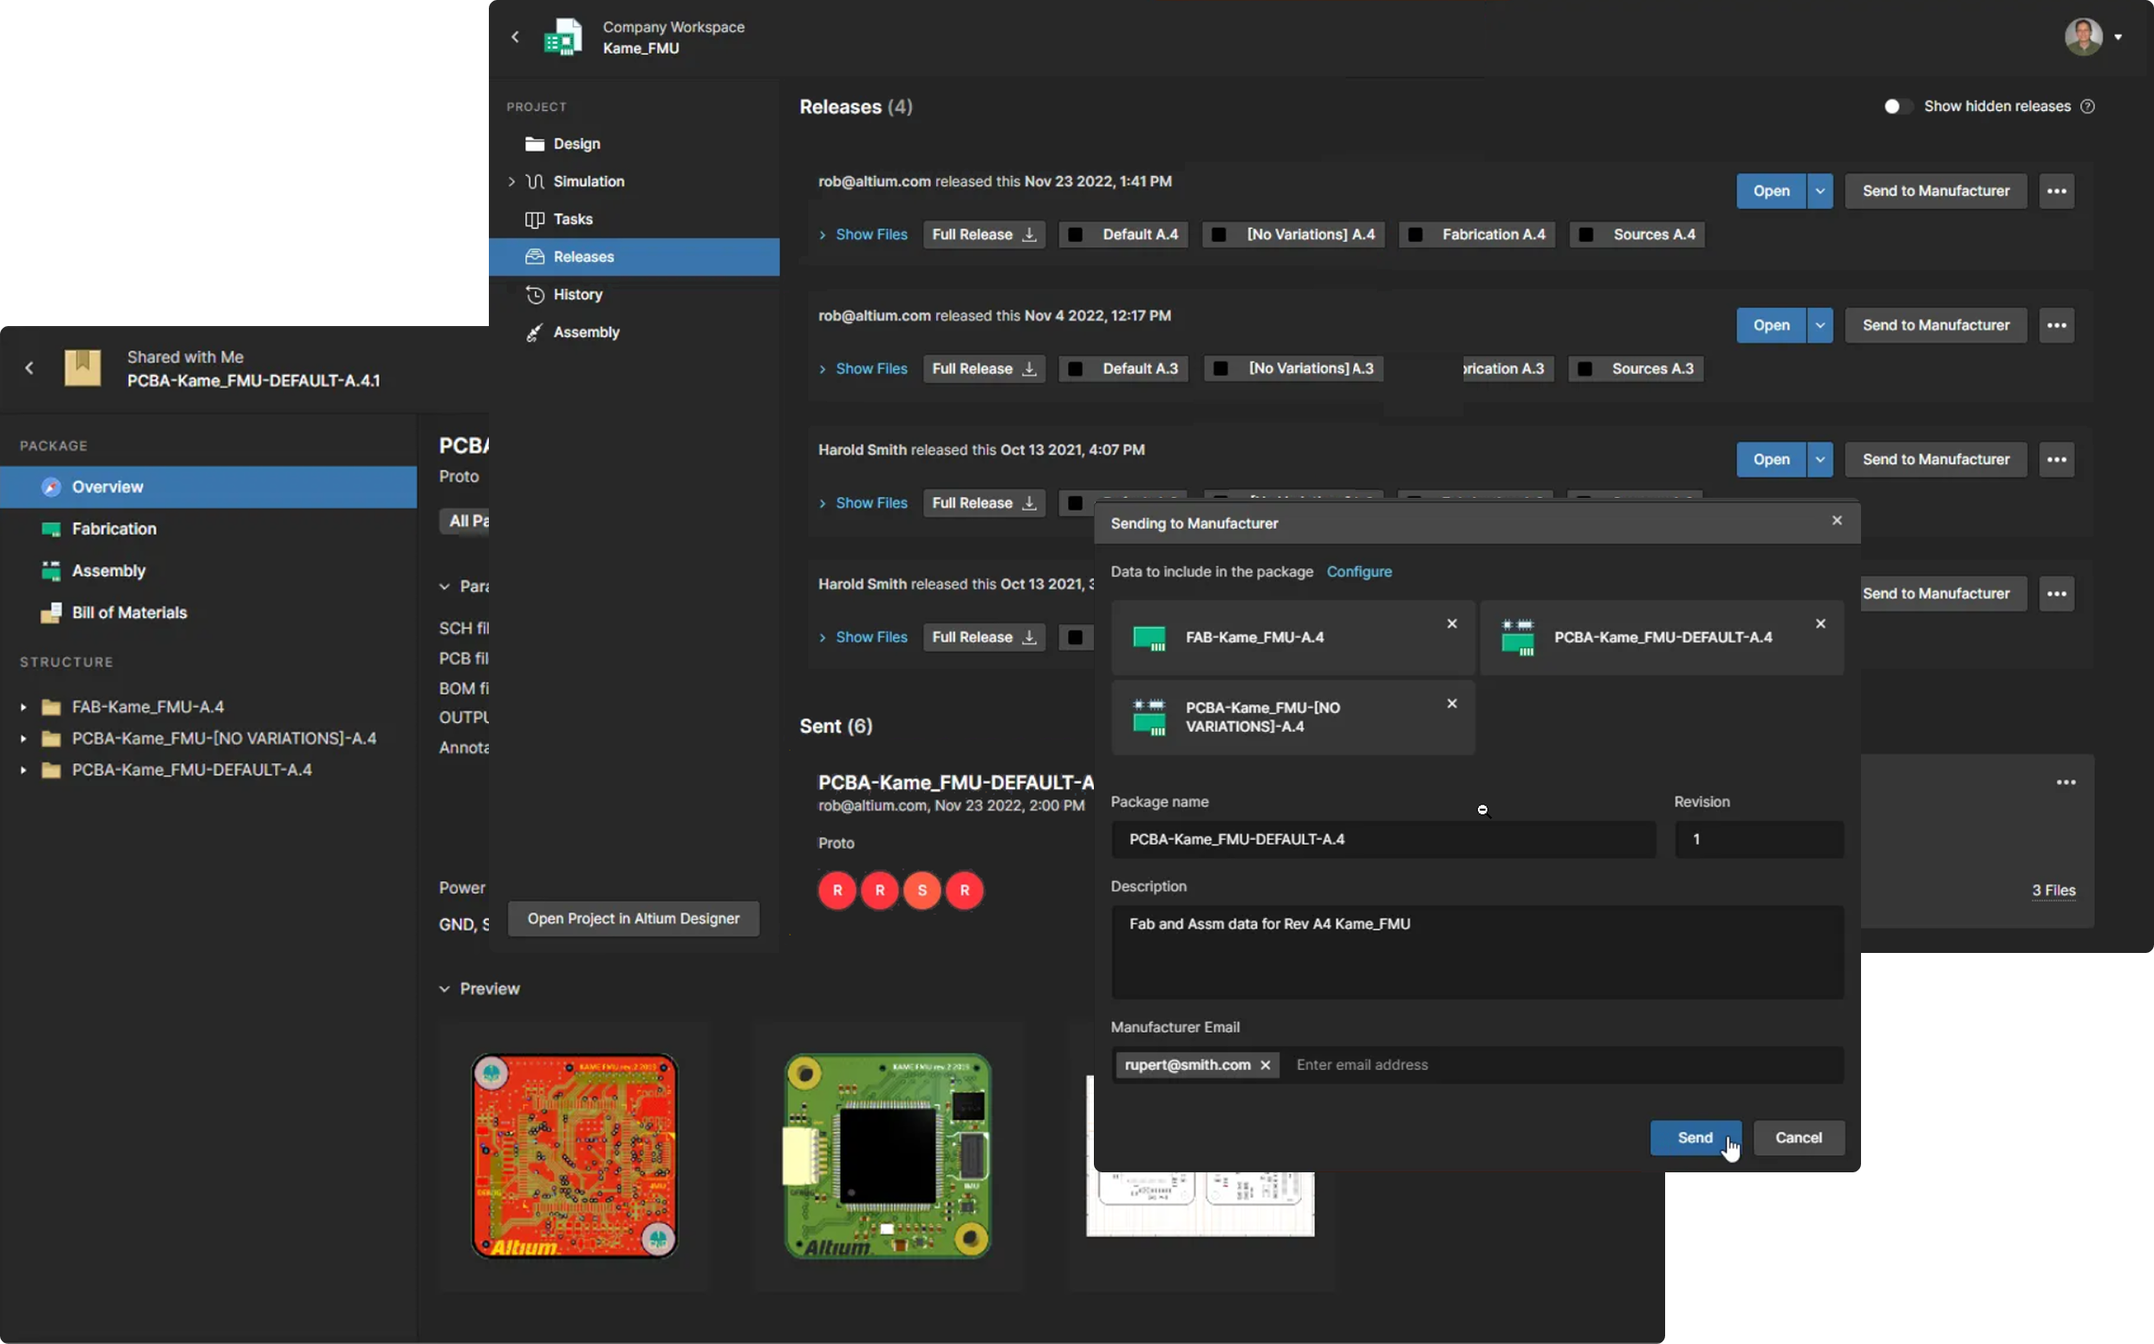Viewport: 2154px width, 1344px height.
Task: Remove FAB-Kame_FMU-A.4 from the package
Action: 1451,624
